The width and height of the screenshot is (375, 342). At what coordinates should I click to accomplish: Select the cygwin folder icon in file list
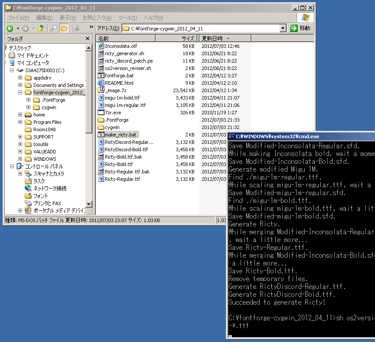coord(101,127)
